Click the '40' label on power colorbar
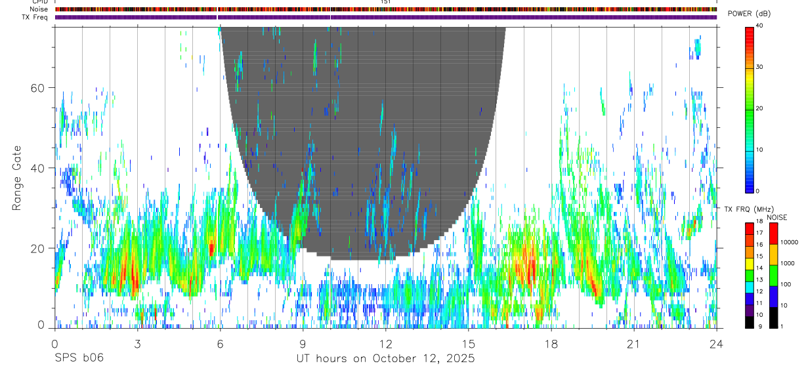Image resolution: width=806 pixels, height=372 pixels. tap(761, 26)
